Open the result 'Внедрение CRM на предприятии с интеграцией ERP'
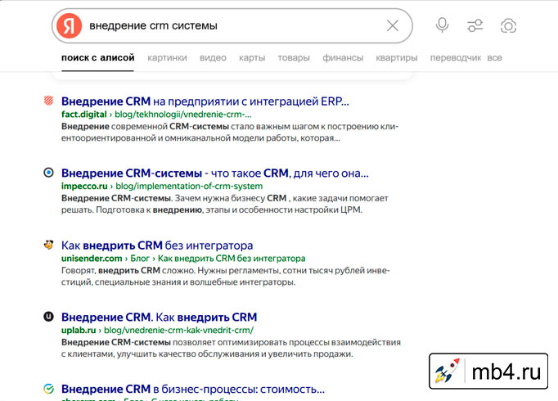Viewport: 558px width, 401px height. 205,101
